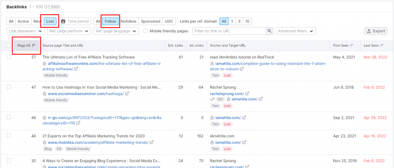This screenshot has height=168, width=394.
Task: Sort by Page AS column icon
Action: [34, 45]
